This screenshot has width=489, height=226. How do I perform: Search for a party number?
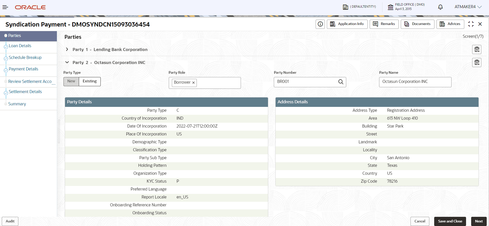pos(341,82)
